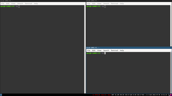Screen dimensions: 172x96
Task: Click the prompt in the bottom-right terminal
Action: [x=95, y=53]
